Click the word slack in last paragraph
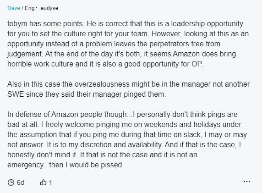The image size is (262, 193). pyautogui.click(x=192, y=135)
